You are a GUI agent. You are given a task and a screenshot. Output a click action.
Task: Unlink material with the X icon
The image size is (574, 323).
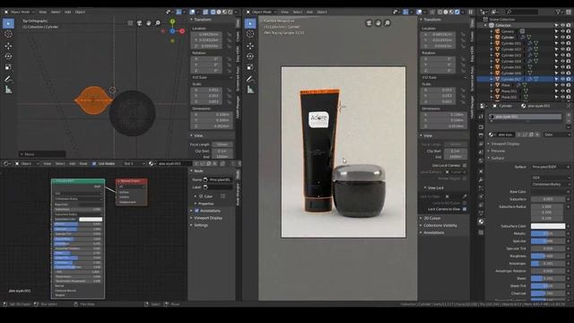pyautogui.click(x=537, y=135)
